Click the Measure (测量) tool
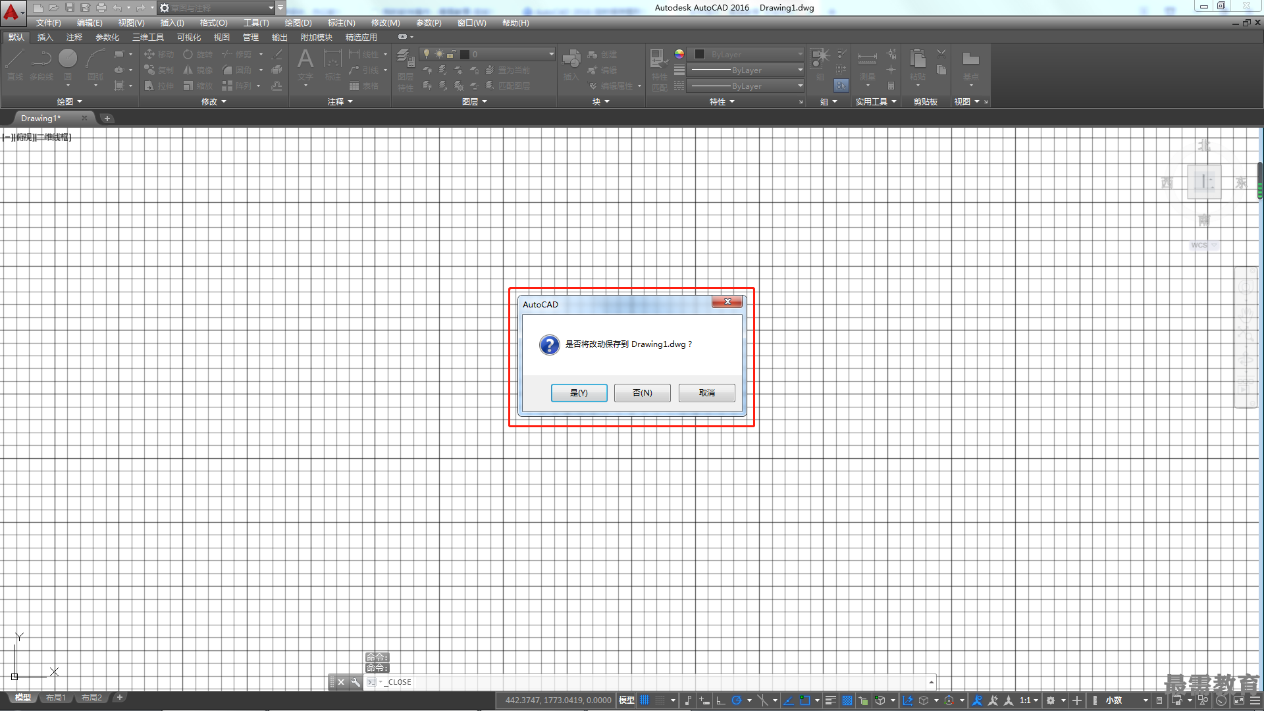The image size is (1264, 711). click(867, 66)
